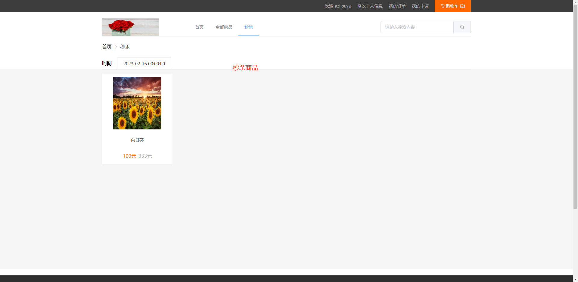This screenshot has width=578, height=282.
Task: Open the 向日葵 product card
Action: tap(137, 119)
